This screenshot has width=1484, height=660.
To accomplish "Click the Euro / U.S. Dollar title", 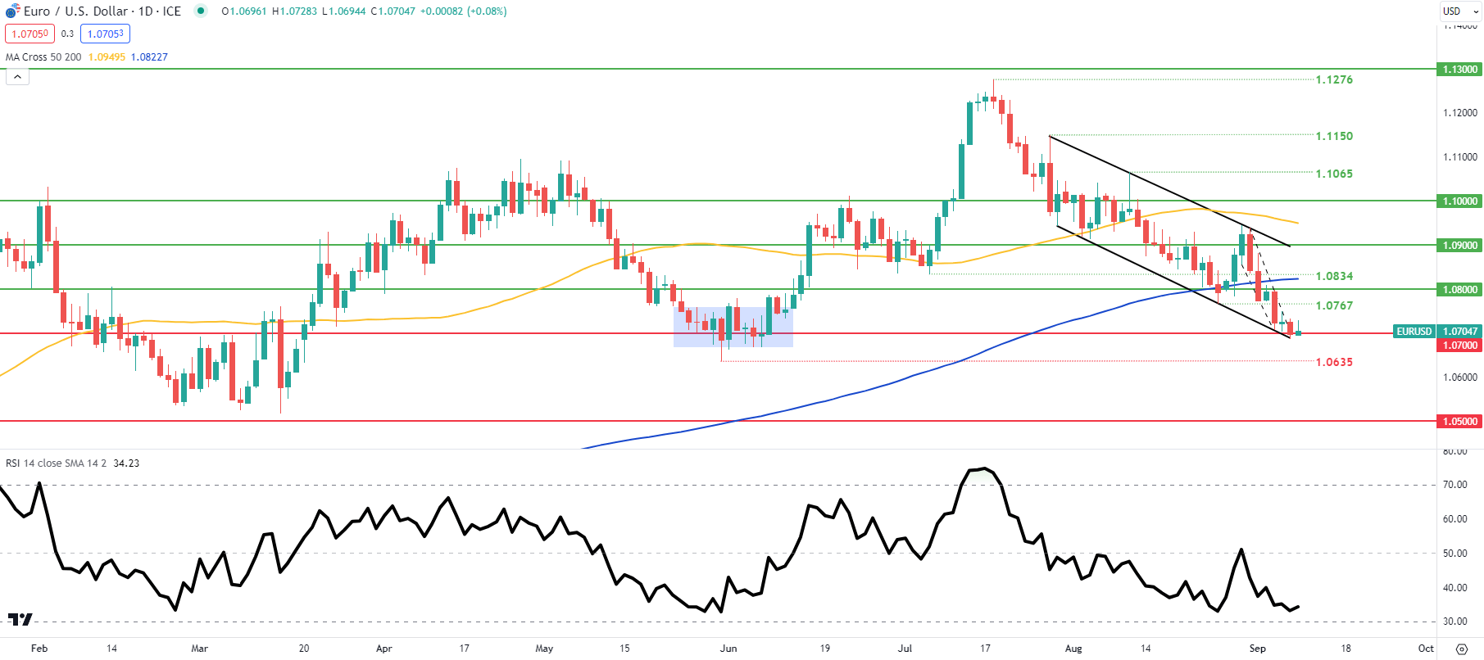I will click(76, 11).
